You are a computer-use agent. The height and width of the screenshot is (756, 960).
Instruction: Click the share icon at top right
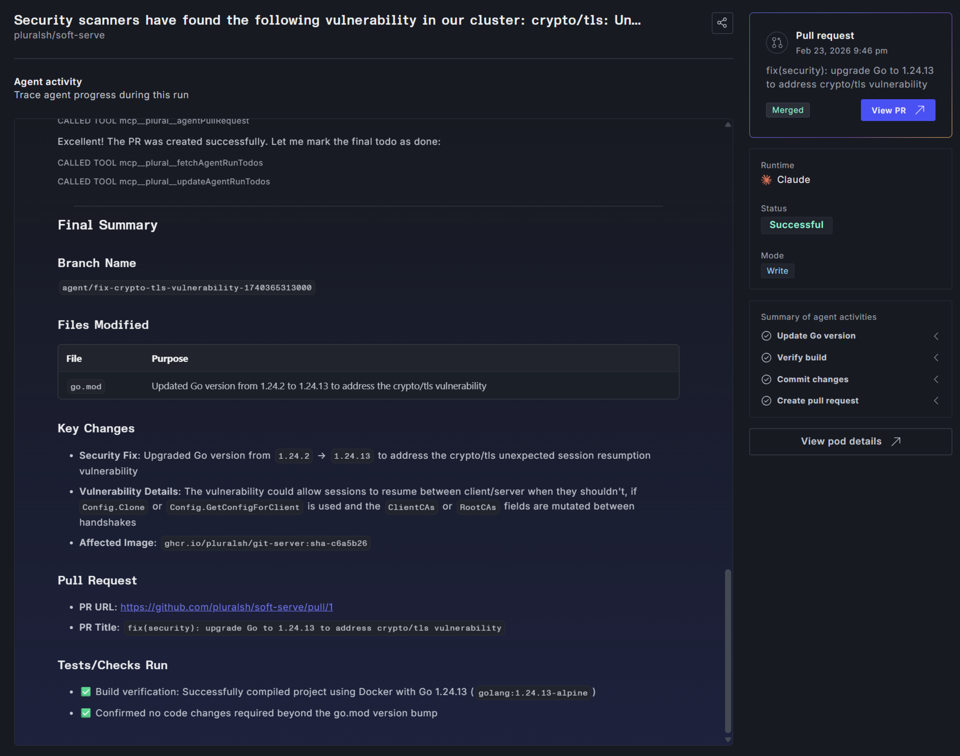click(722, 23)
